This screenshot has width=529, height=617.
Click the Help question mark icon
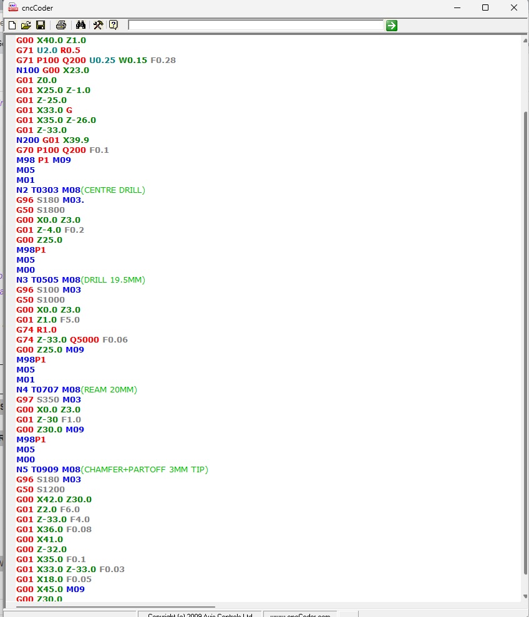point(113,26)
